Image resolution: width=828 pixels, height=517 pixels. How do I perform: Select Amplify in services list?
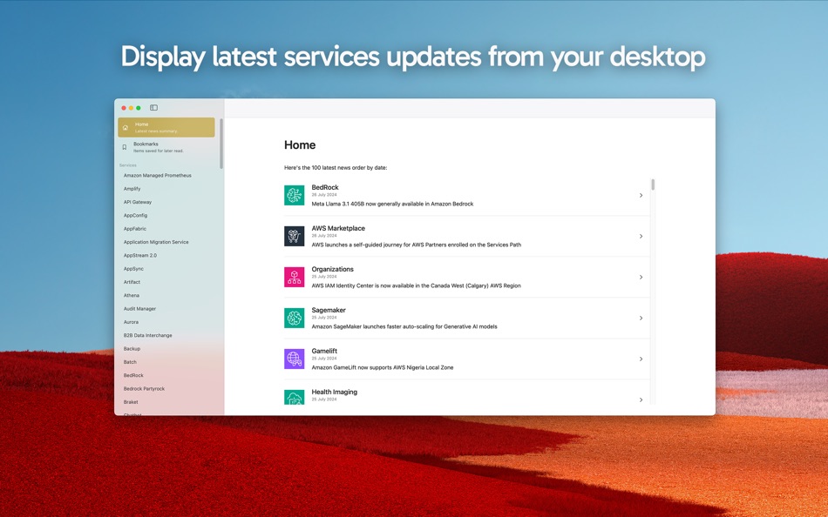point(132,189)
